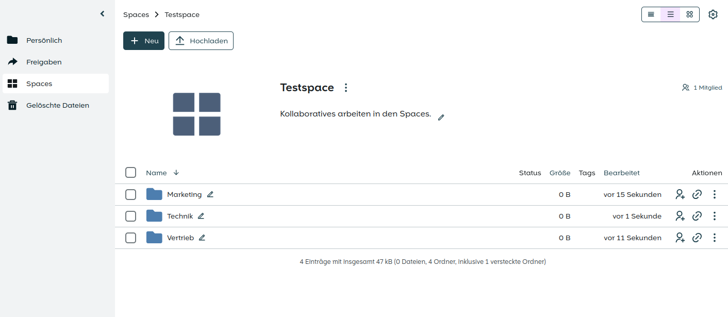The width and height of the screenshot is (728, 317).
Task: Click the Hochladen upload button
Action: pos(201,41)
